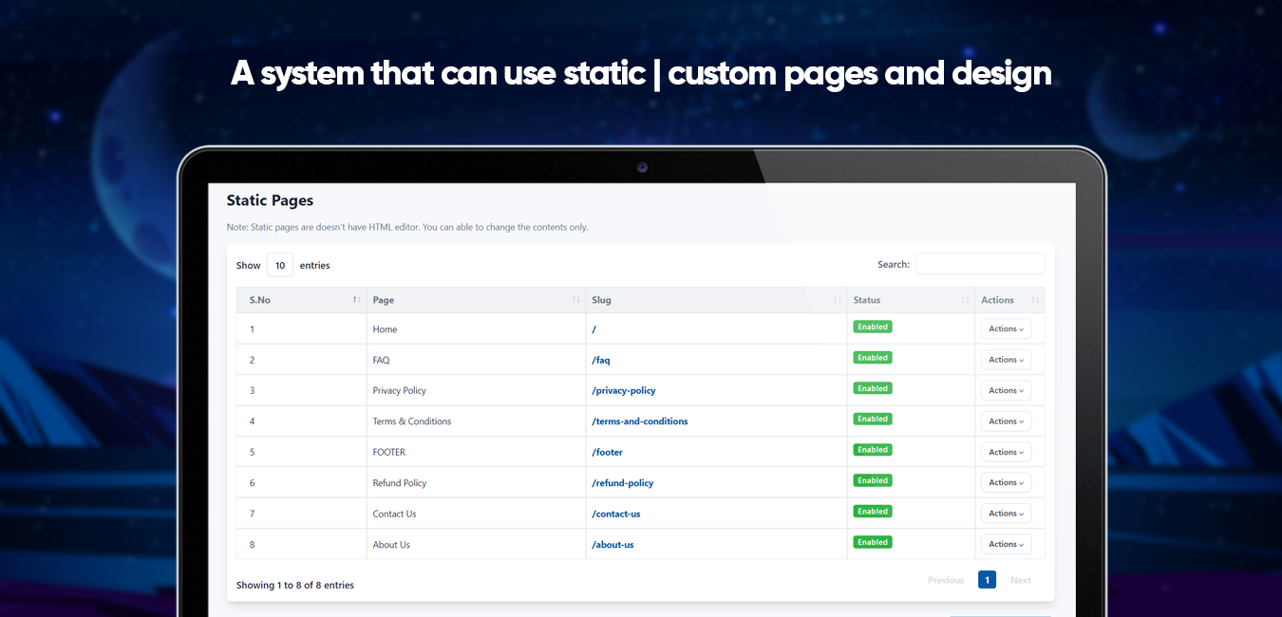
Task: Click the Next pagination button
Action: coord(1020,580)
